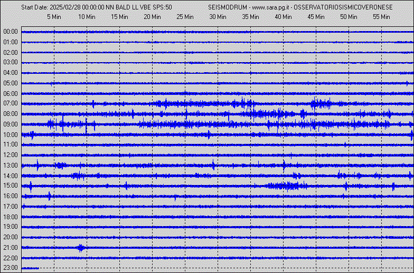414x273 pixels.
Task: Select the 10:00 hour label
Action: (11, 135)
